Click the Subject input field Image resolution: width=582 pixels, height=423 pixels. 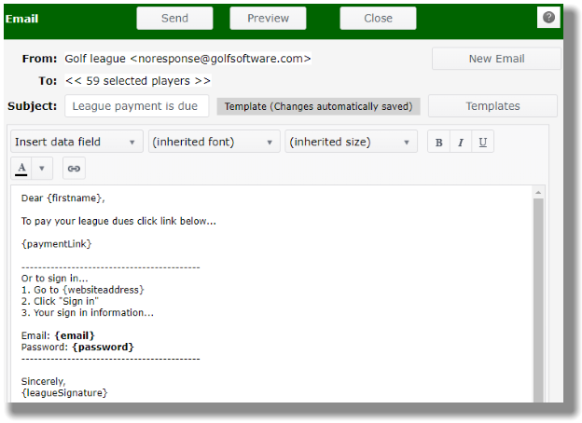pos(136,106)
